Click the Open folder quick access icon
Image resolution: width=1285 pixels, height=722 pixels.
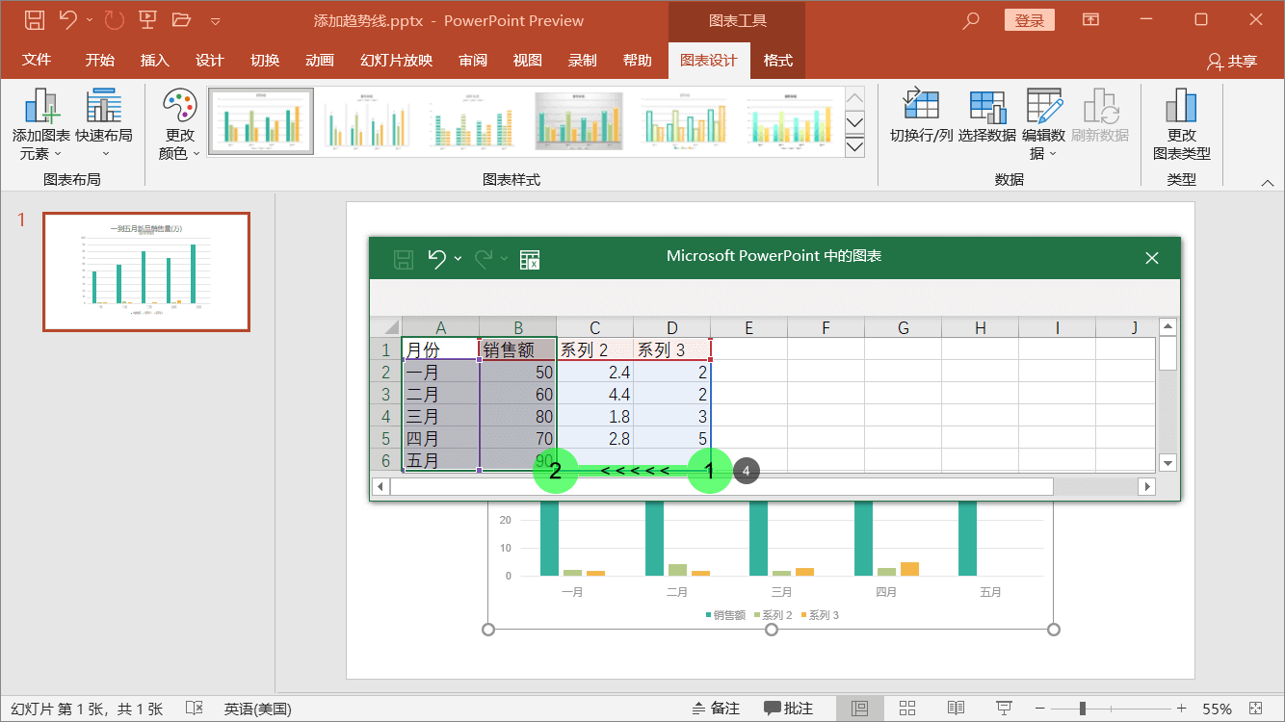(x=180, y=20)
